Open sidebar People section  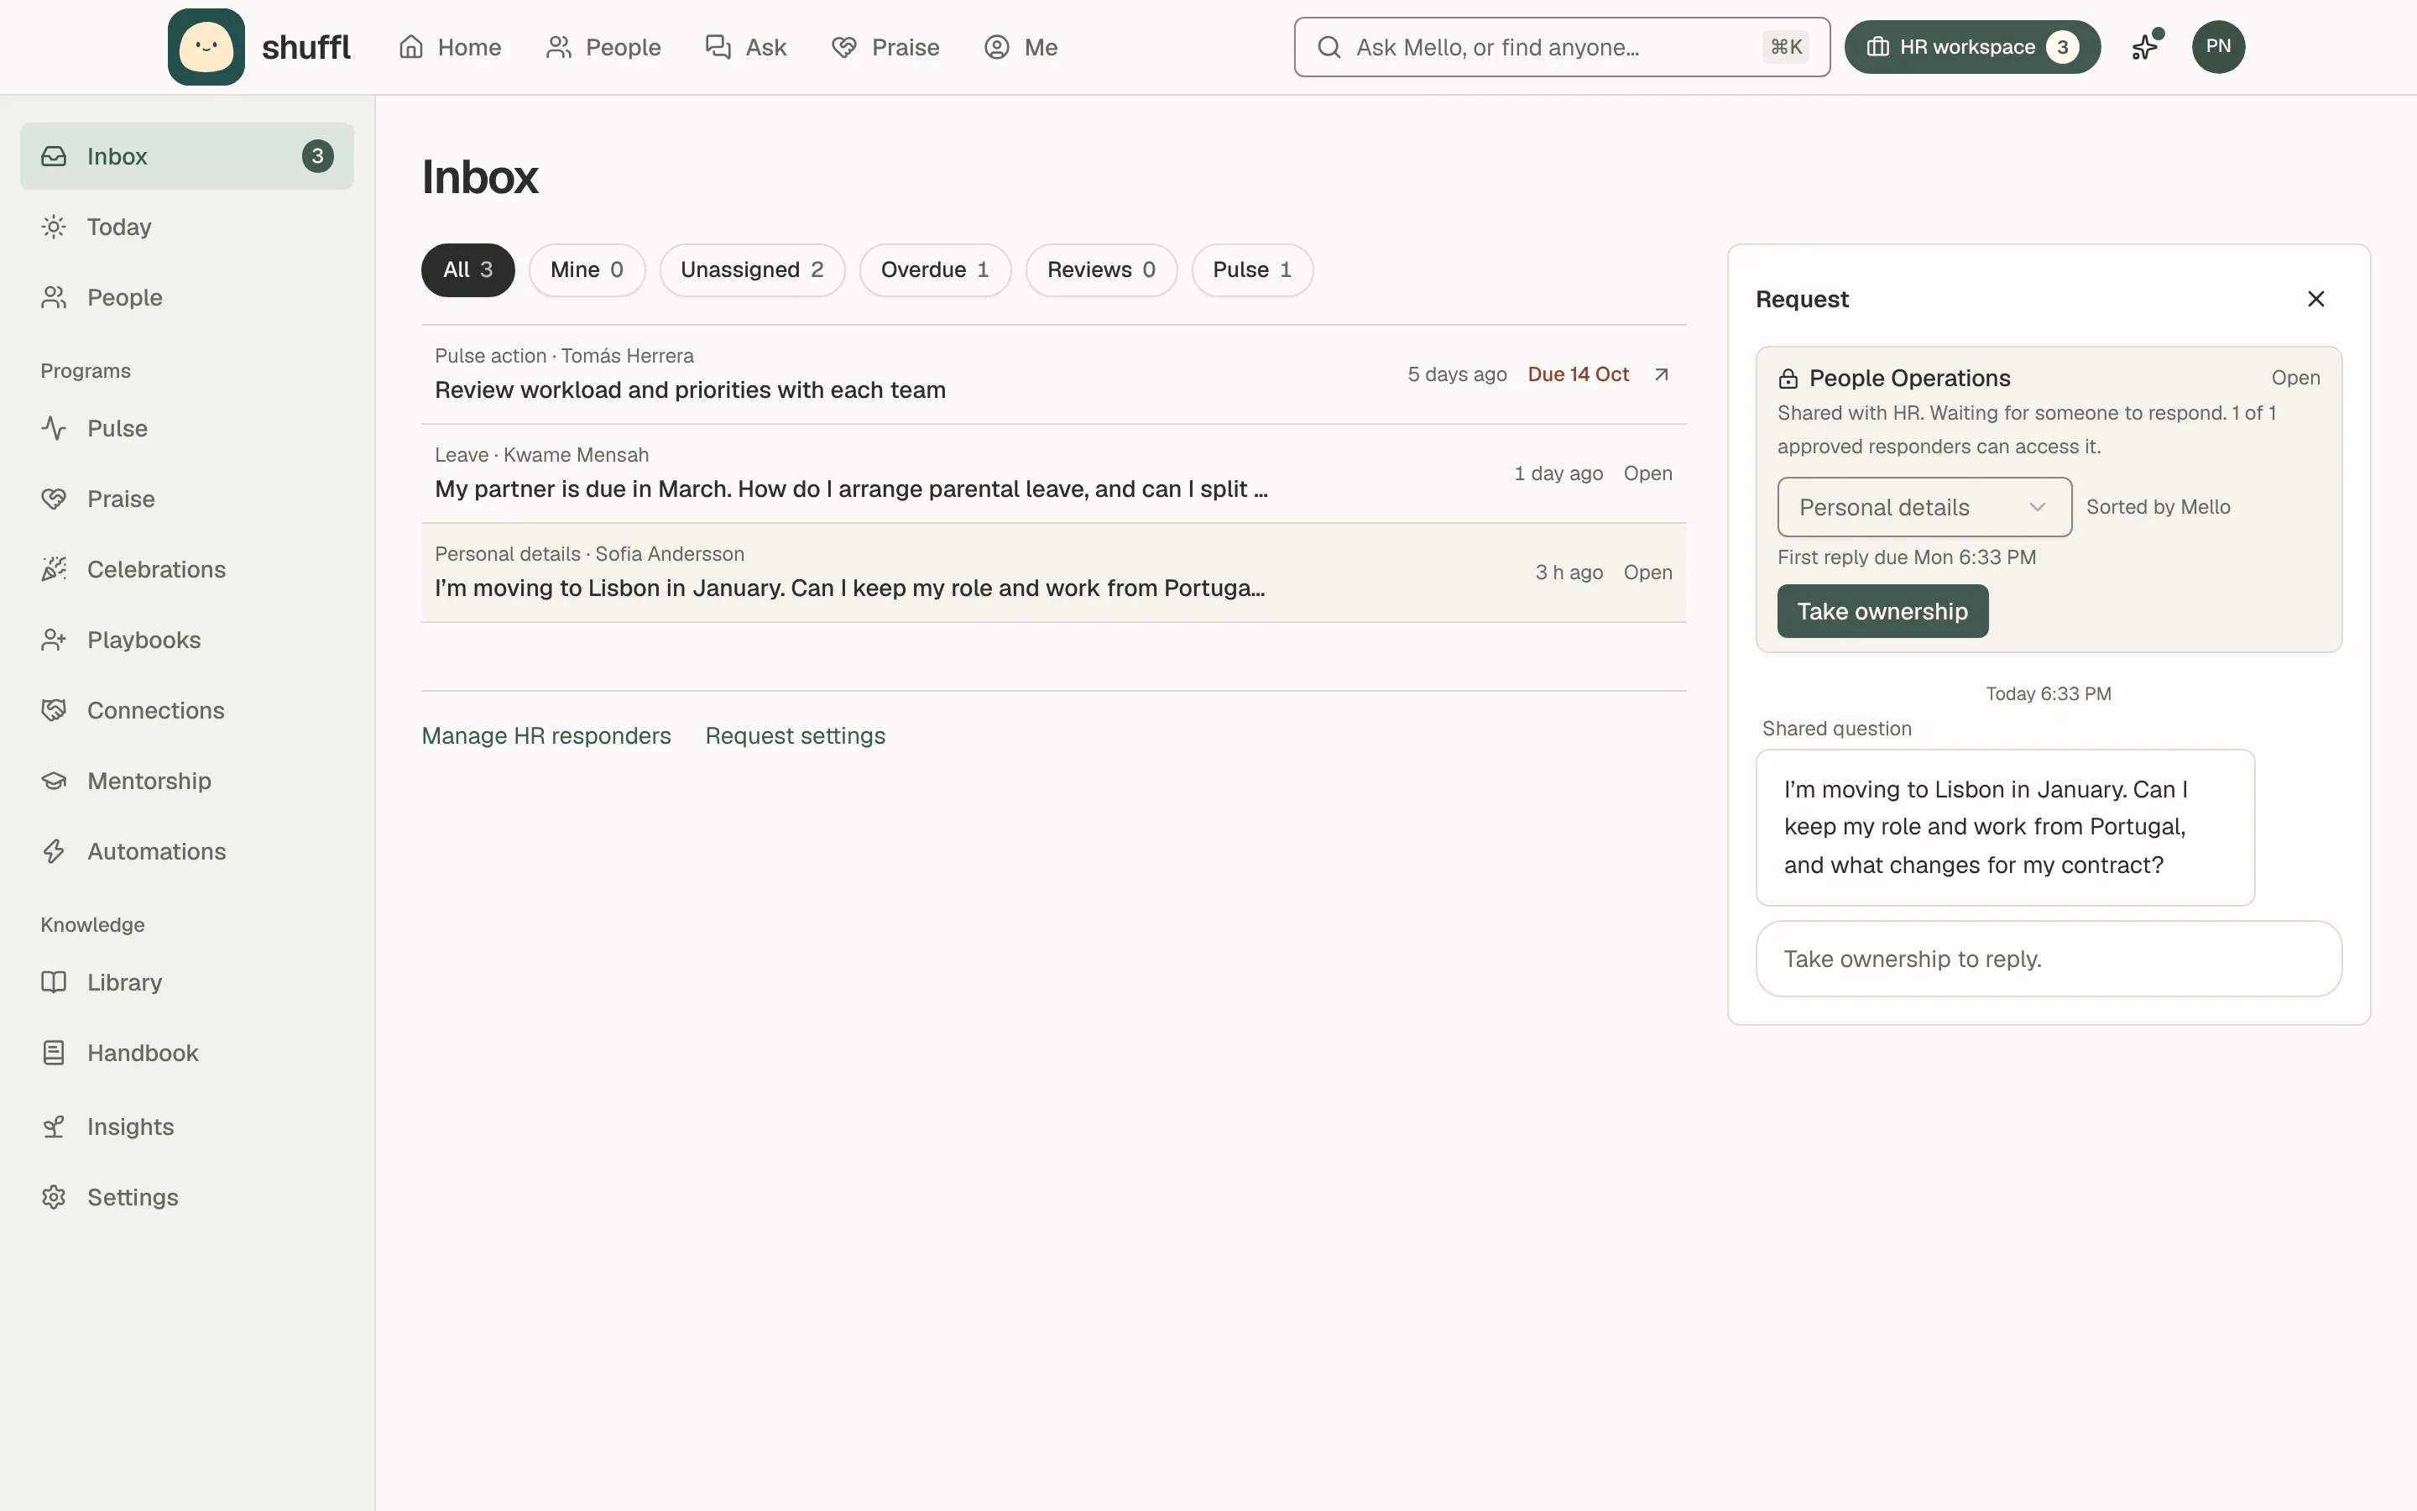coord(187,297)
